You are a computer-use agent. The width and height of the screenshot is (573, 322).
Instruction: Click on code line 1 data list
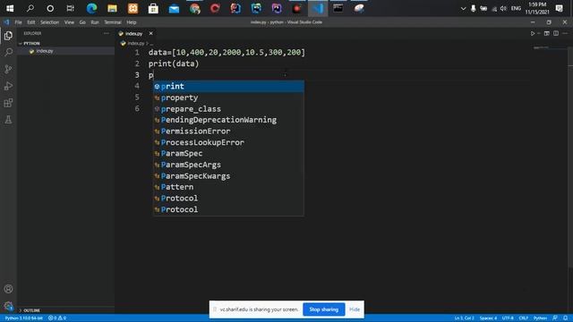point(227,53)
